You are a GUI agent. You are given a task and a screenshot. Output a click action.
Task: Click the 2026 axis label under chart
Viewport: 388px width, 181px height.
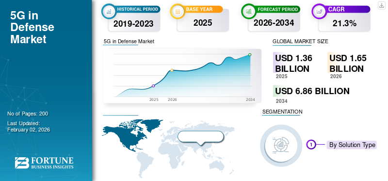click(173, 100)
